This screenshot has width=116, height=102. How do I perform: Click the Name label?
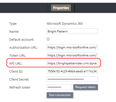(14, 31)
